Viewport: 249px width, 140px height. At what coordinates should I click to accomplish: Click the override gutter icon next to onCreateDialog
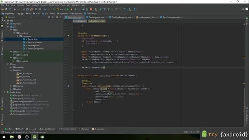point(68,86)
